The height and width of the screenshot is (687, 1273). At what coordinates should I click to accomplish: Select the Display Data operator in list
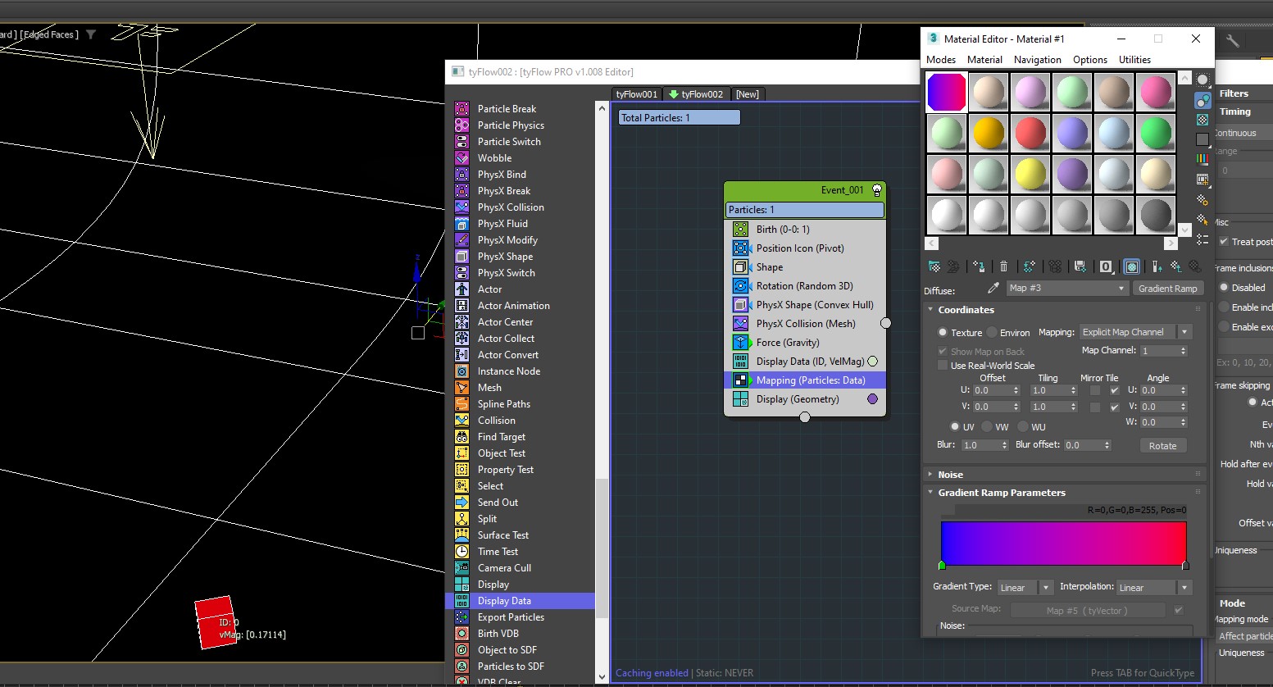525,601
